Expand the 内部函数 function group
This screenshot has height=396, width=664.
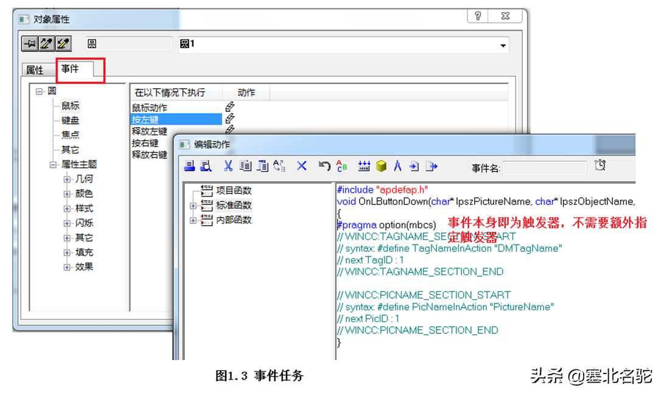(x=193, y=220)
